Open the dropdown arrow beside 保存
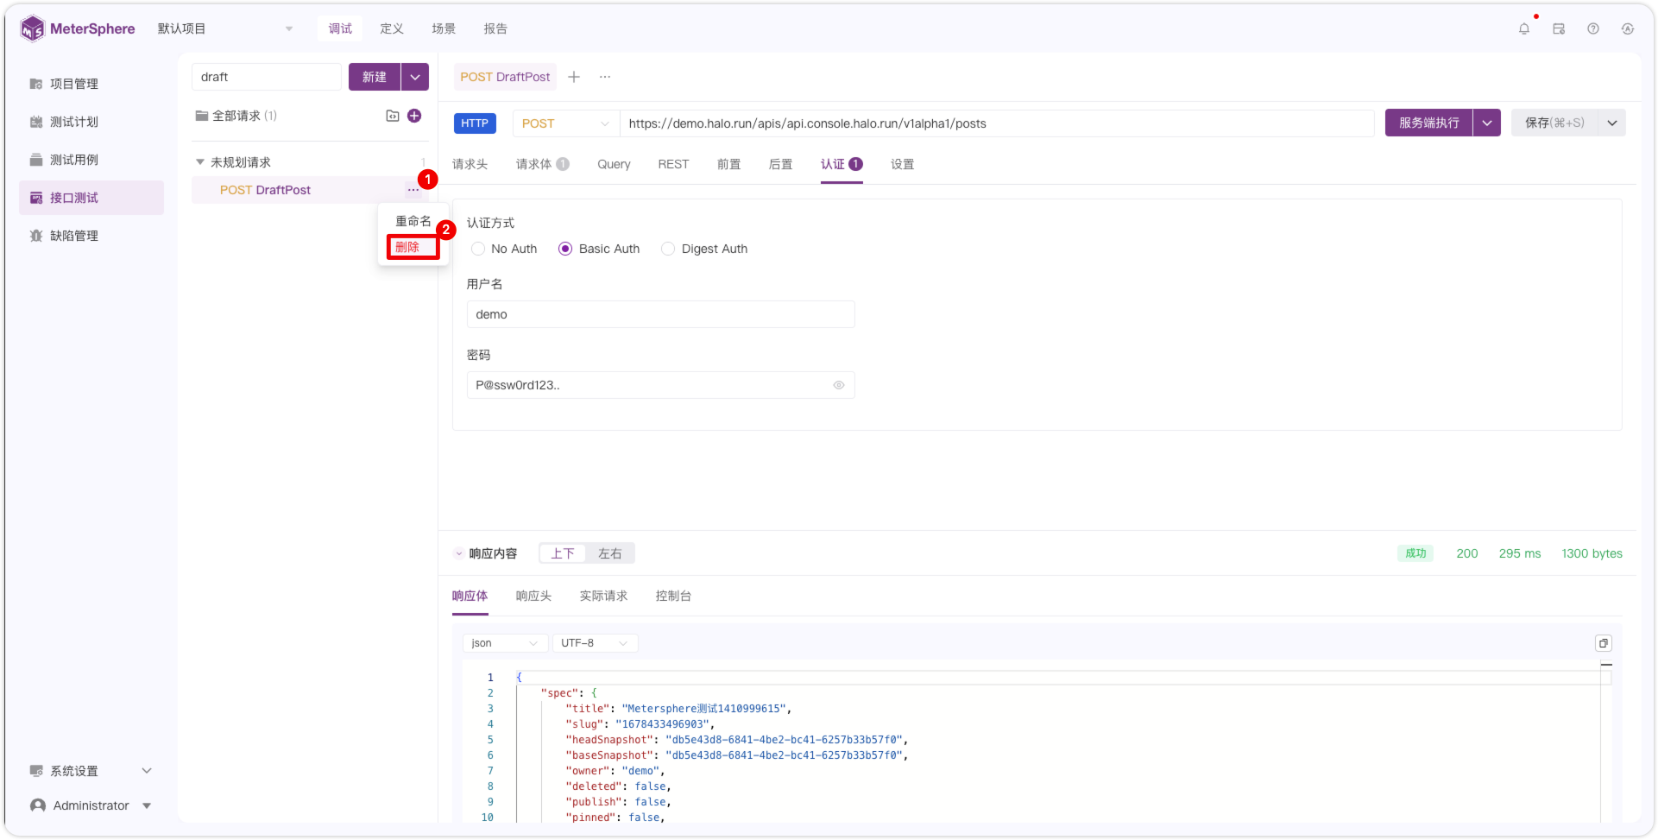Image resolution: width=1658 pixels, height=840 pixels. point(1612,123)
